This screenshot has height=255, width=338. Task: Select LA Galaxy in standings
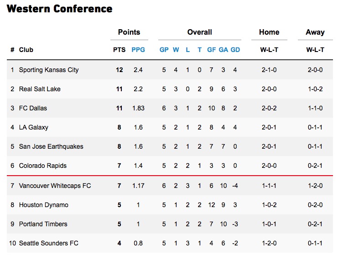click(34, 127)
